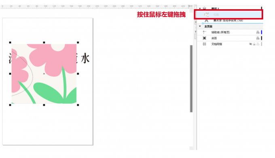
Task: Click the top-middle selection handle
Action: (44, 42)
